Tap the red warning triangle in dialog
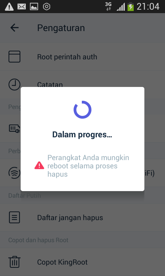The image size is (165, 276). tap(39, 166)
